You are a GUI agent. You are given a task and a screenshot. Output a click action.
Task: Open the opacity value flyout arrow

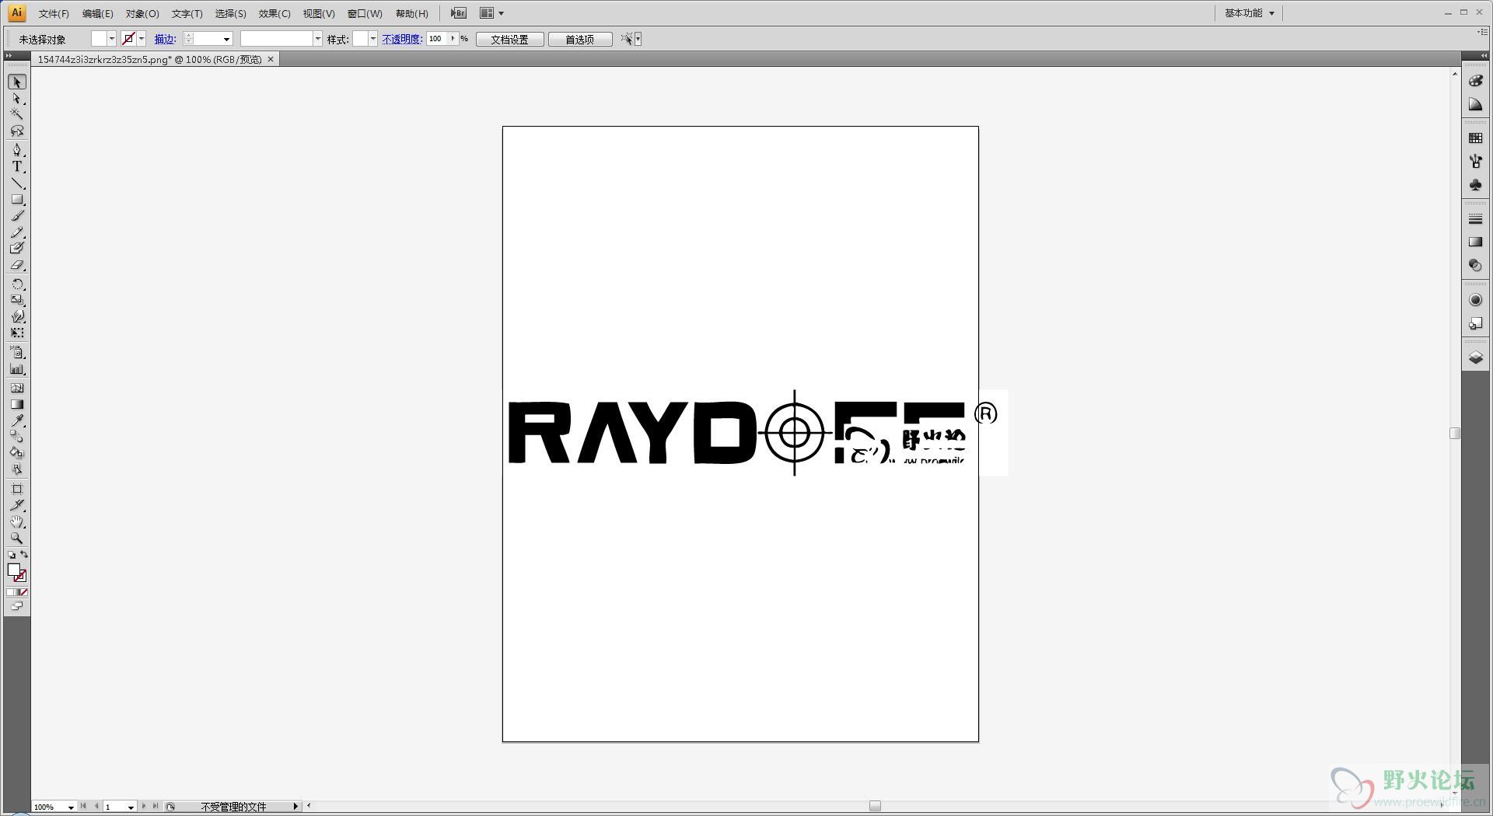click(x=453, y=39)
